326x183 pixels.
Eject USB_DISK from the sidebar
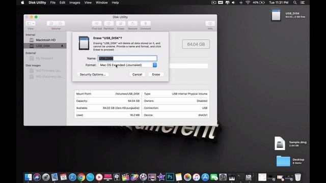point(62,46)
